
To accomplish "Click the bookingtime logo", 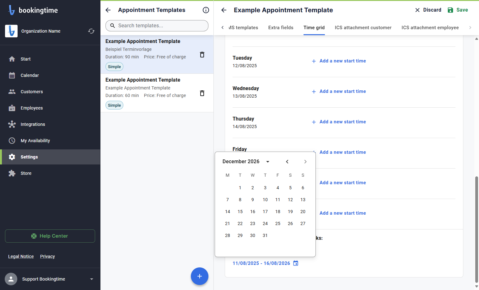I will click(33, 10).
